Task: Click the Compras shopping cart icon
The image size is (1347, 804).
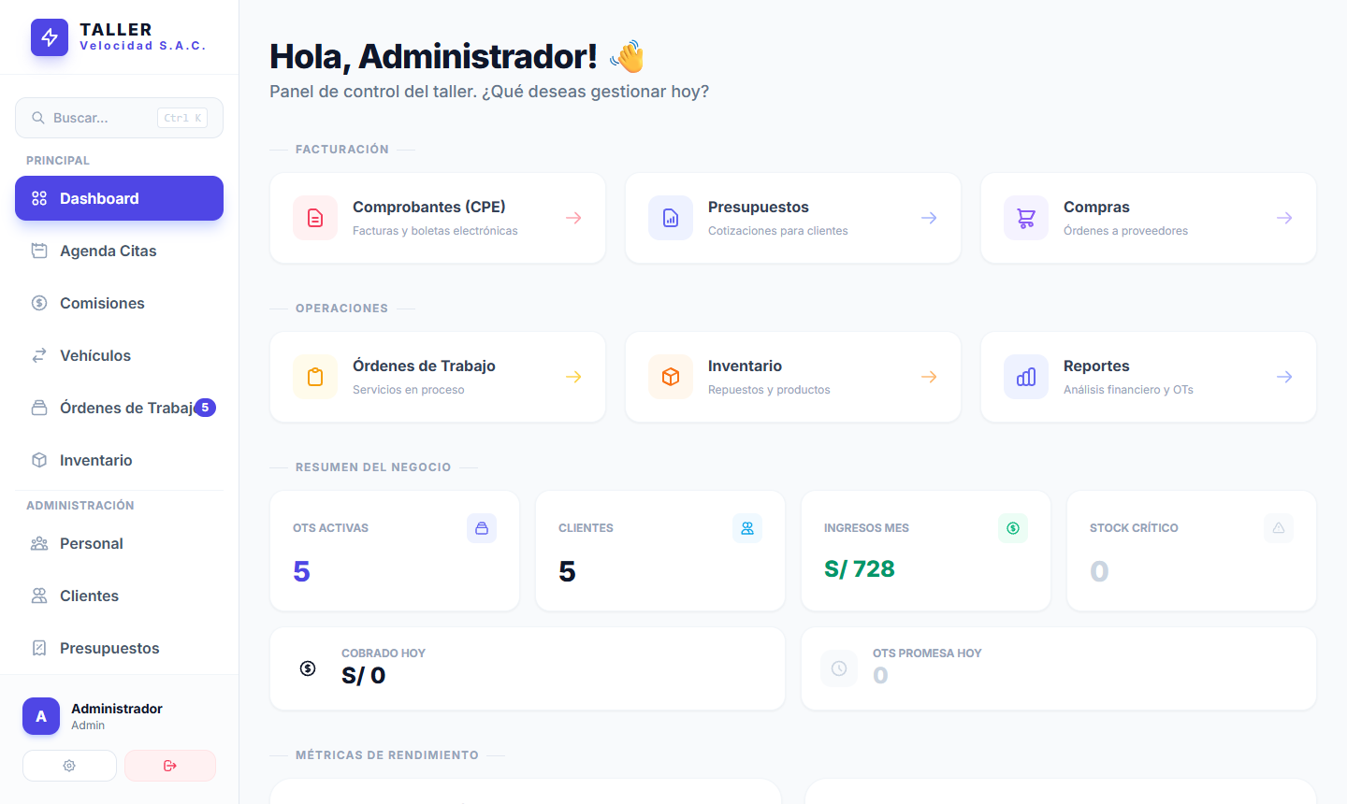Action: click(x=1026, y=218)
